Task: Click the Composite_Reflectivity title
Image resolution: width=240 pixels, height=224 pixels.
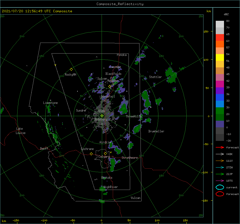Action: pyautogui.click(x=120, y=4)
